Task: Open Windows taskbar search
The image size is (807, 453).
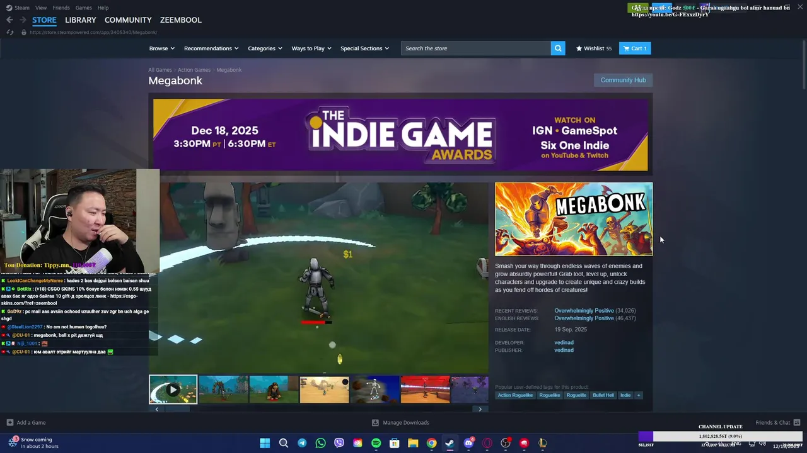Action: [284, 443]
